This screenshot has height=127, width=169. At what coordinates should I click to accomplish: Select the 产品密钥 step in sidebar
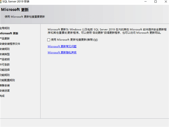[x=5, y=59]
